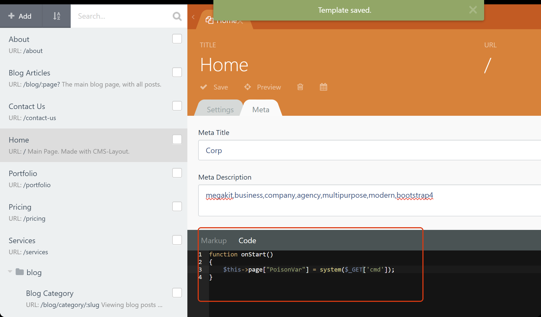Click the Meta Title input field
Image resolution: width=541 pixels, height=317 pixels.
368,150
